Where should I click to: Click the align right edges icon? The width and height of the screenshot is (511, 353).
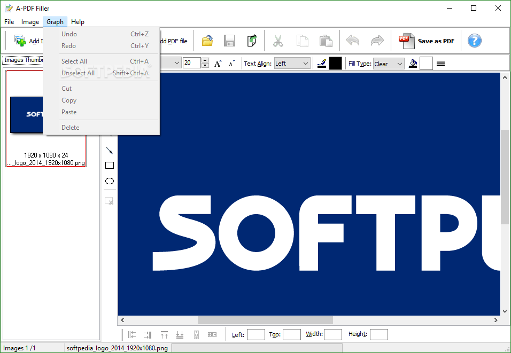tap(148, 334)
